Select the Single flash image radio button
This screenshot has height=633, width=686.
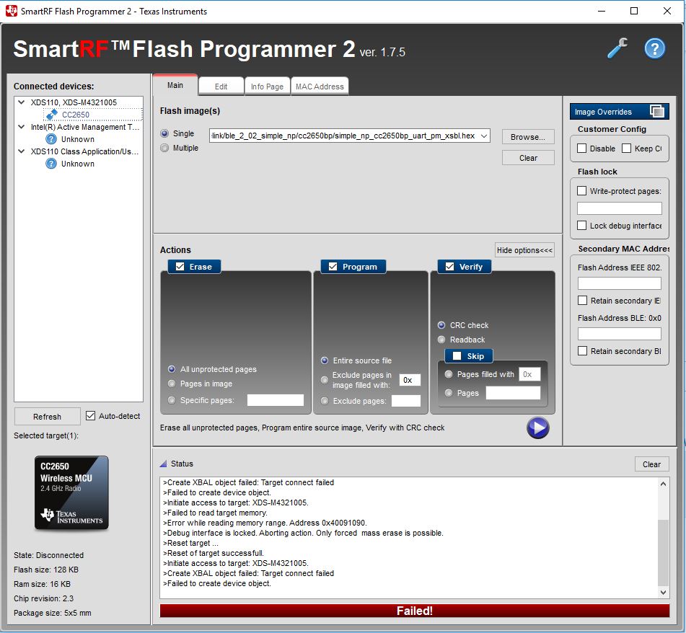[x=164, y=133]
